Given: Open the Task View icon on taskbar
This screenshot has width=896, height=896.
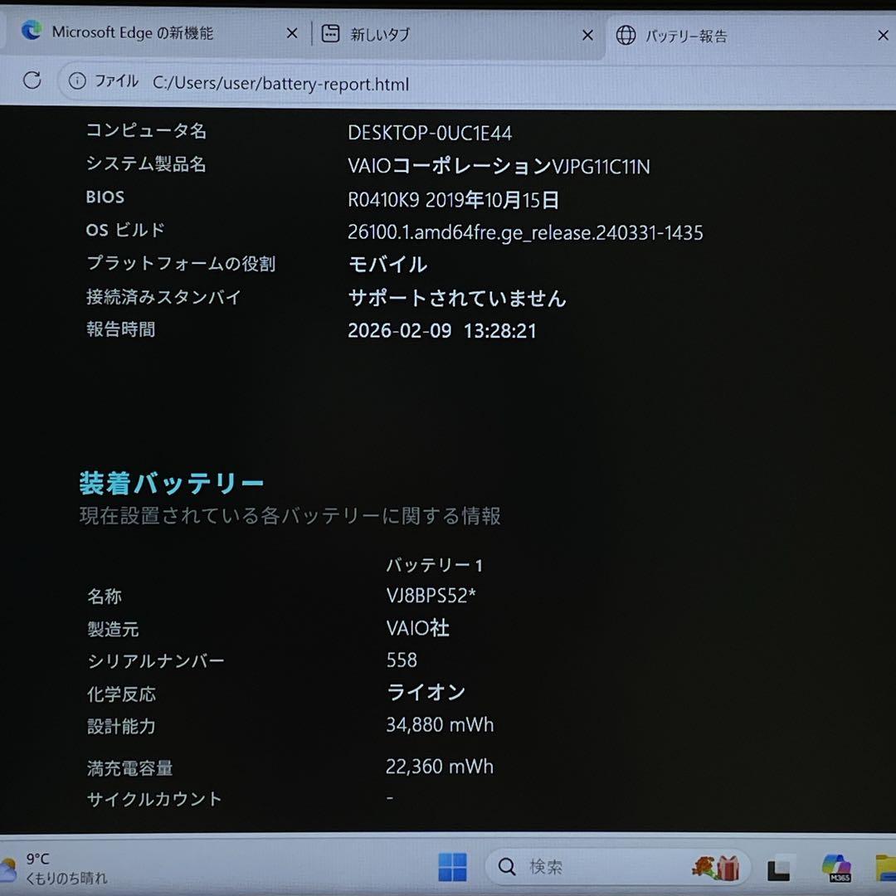Looking at the screenshot, I should tap(778, 869).
